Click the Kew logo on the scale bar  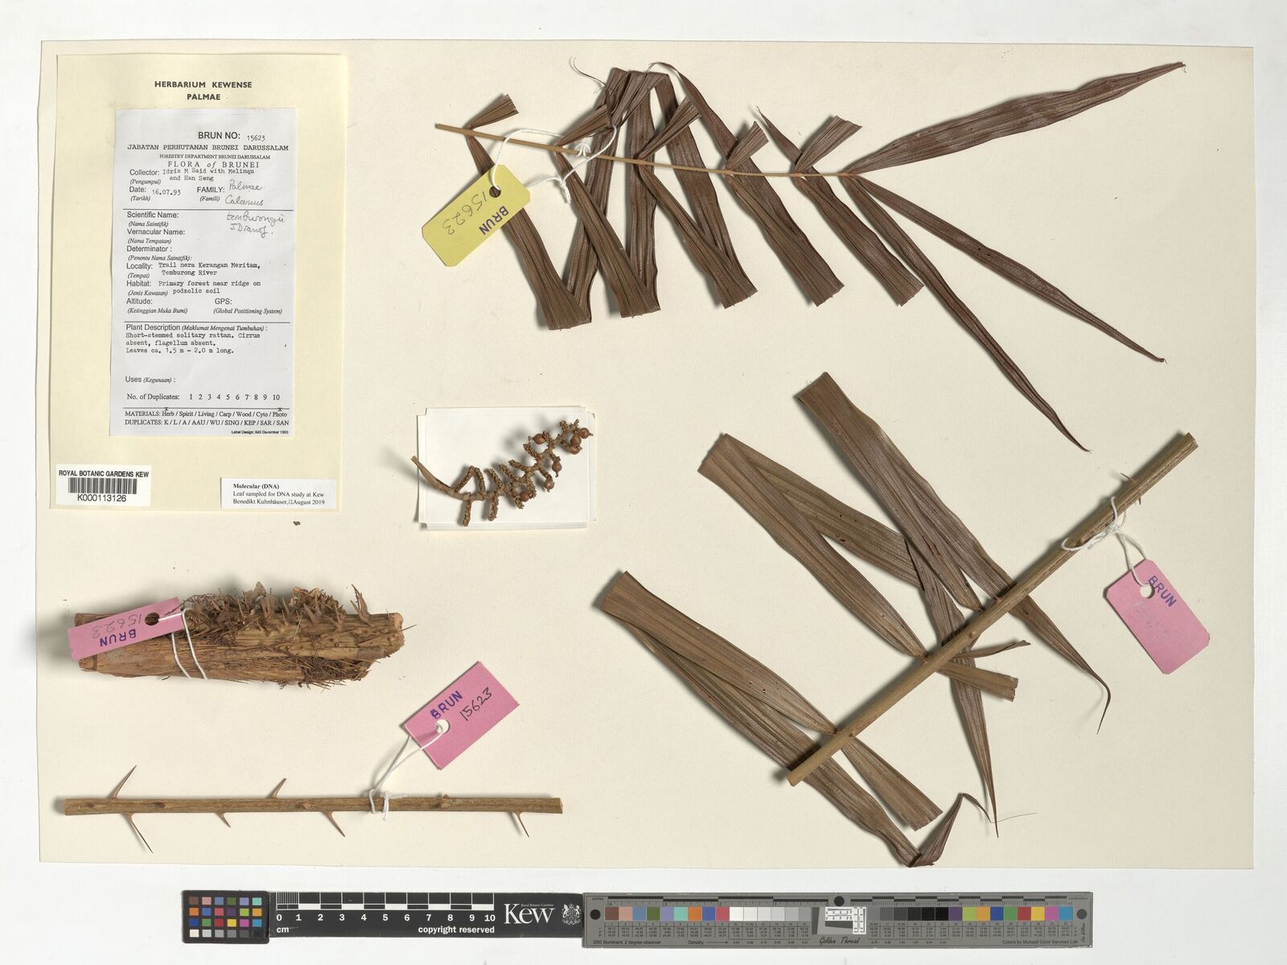(528, 914)
